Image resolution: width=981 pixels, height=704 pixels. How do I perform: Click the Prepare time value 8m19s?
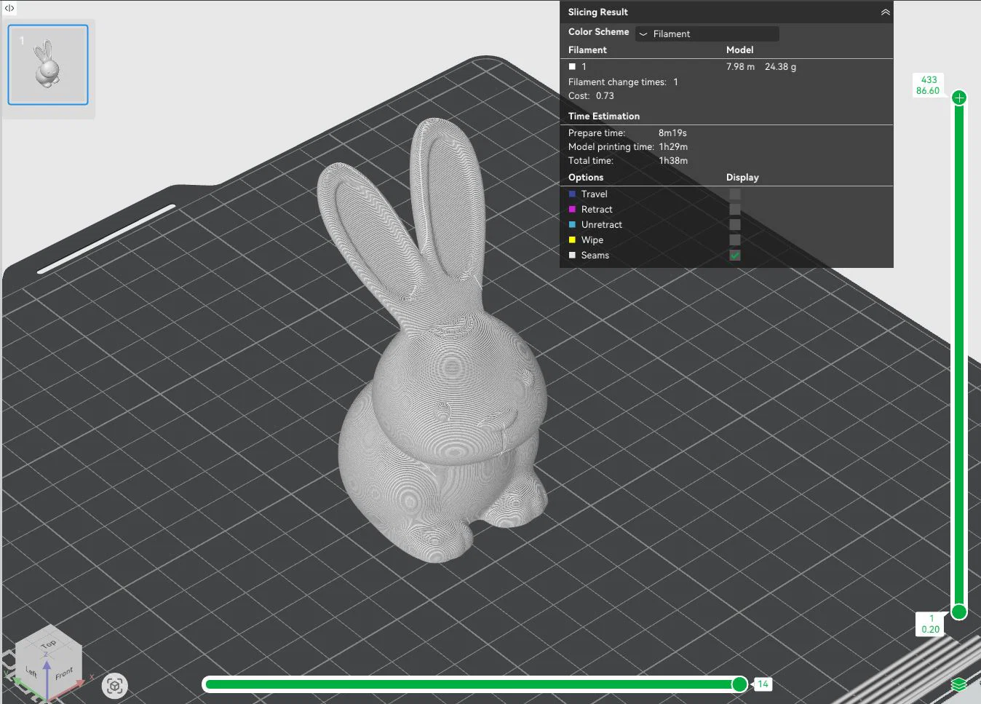[x=672, y=133]
